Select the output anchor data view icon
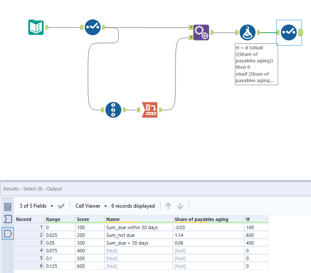Screen dimensions: 311x273 tap(8, 233)
